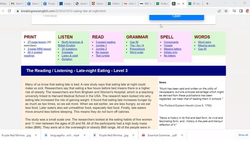Open the Missing letters link
The image size is (250, 141).
(173, 49)
